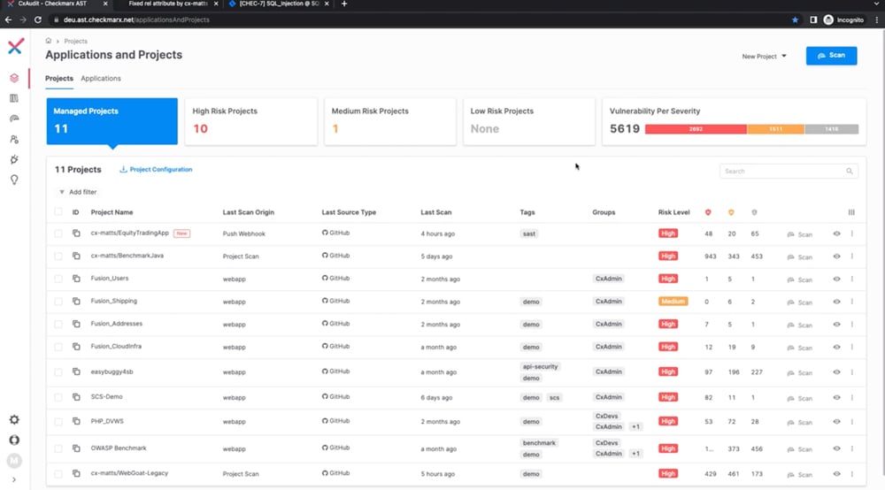Click eye icon for PHP_DVWS project

836,423
